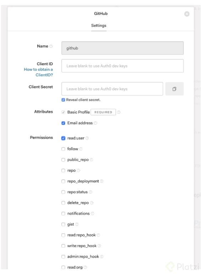This screenshot has width=201, height=275.
Task: Copy the client secret with clipboard icon
Action: tap(174, 89)
